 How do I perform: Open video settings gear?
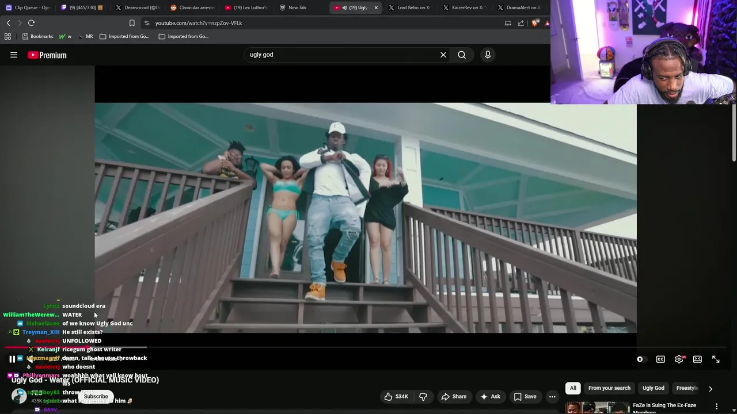[679, 359]
